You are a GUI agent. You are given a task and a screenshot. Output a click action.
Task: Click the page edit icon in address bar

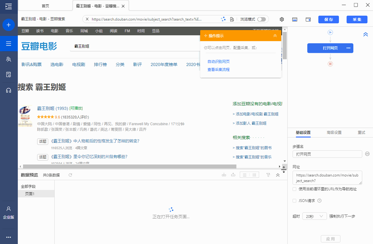tap(232, 19)
